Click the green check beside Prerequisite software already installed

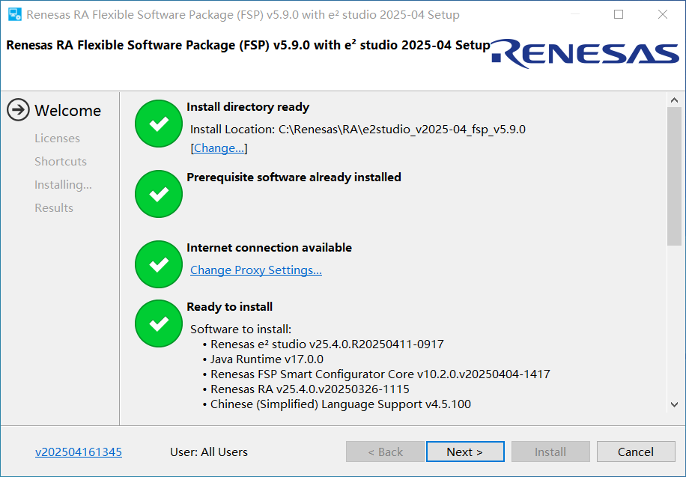159,194
